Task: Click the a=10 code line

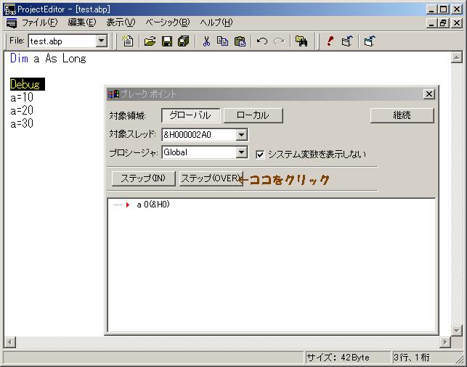Action: 22,97
